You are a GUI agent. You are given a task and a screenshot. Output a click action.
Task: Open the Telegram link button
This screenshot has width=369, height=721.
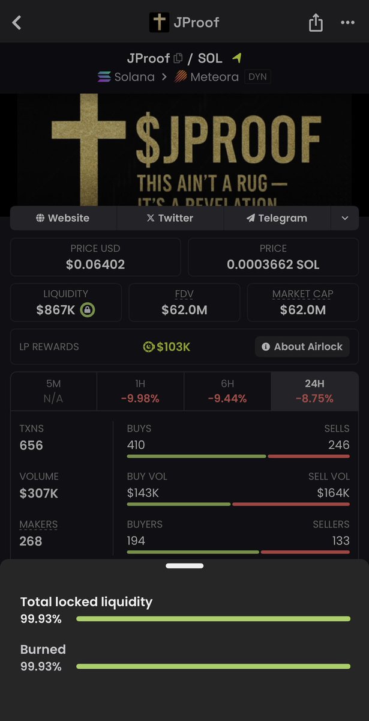[x=277, y=218]
